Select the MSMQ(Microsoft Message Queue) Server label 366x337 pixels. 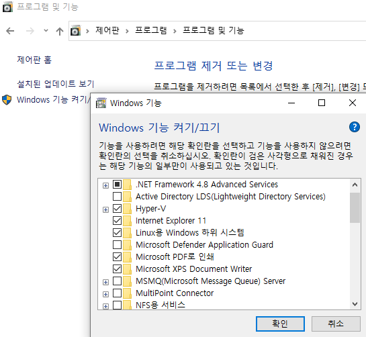pyautogui.click(x=211, y=281)
